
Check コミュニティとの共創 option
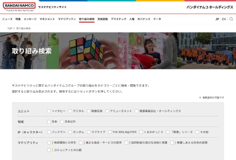click(49, 150)
